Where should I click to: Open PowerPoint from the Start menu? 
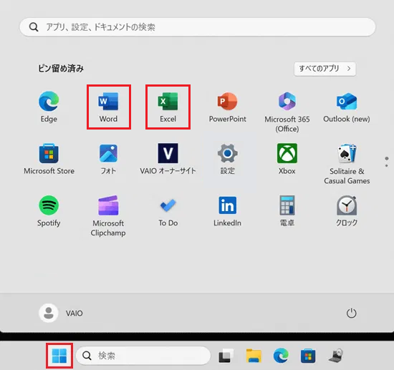227,107
